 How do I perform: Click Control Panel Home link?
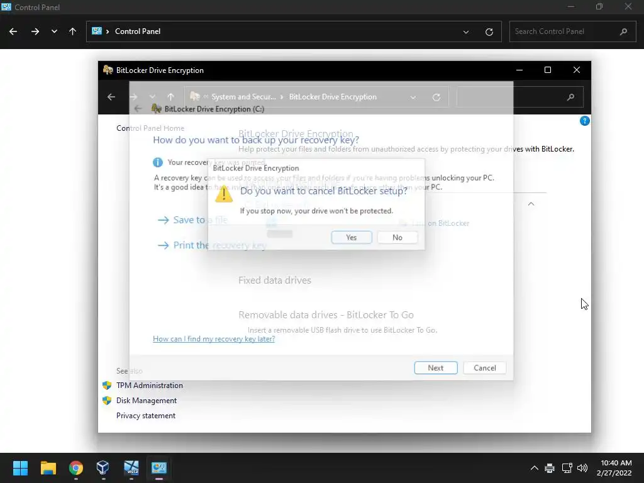(150, 128)
